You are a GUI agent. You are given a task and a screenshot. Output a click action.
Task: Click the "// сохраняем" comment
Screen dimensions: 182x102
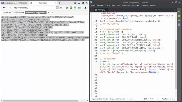108,59
